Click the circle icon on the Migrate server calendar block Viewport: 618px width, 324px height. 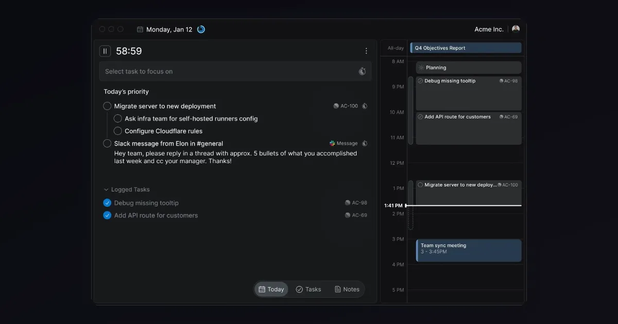(420, 185)
